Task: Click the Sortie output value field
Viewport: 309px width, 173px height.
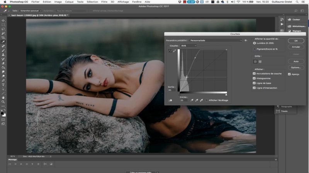Action: tap(171, 90)
